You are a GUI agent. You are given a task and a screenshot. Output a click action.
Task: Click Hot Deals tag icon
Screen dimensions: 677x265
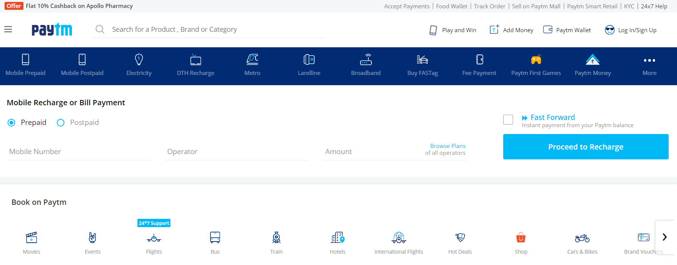[460, 237]
